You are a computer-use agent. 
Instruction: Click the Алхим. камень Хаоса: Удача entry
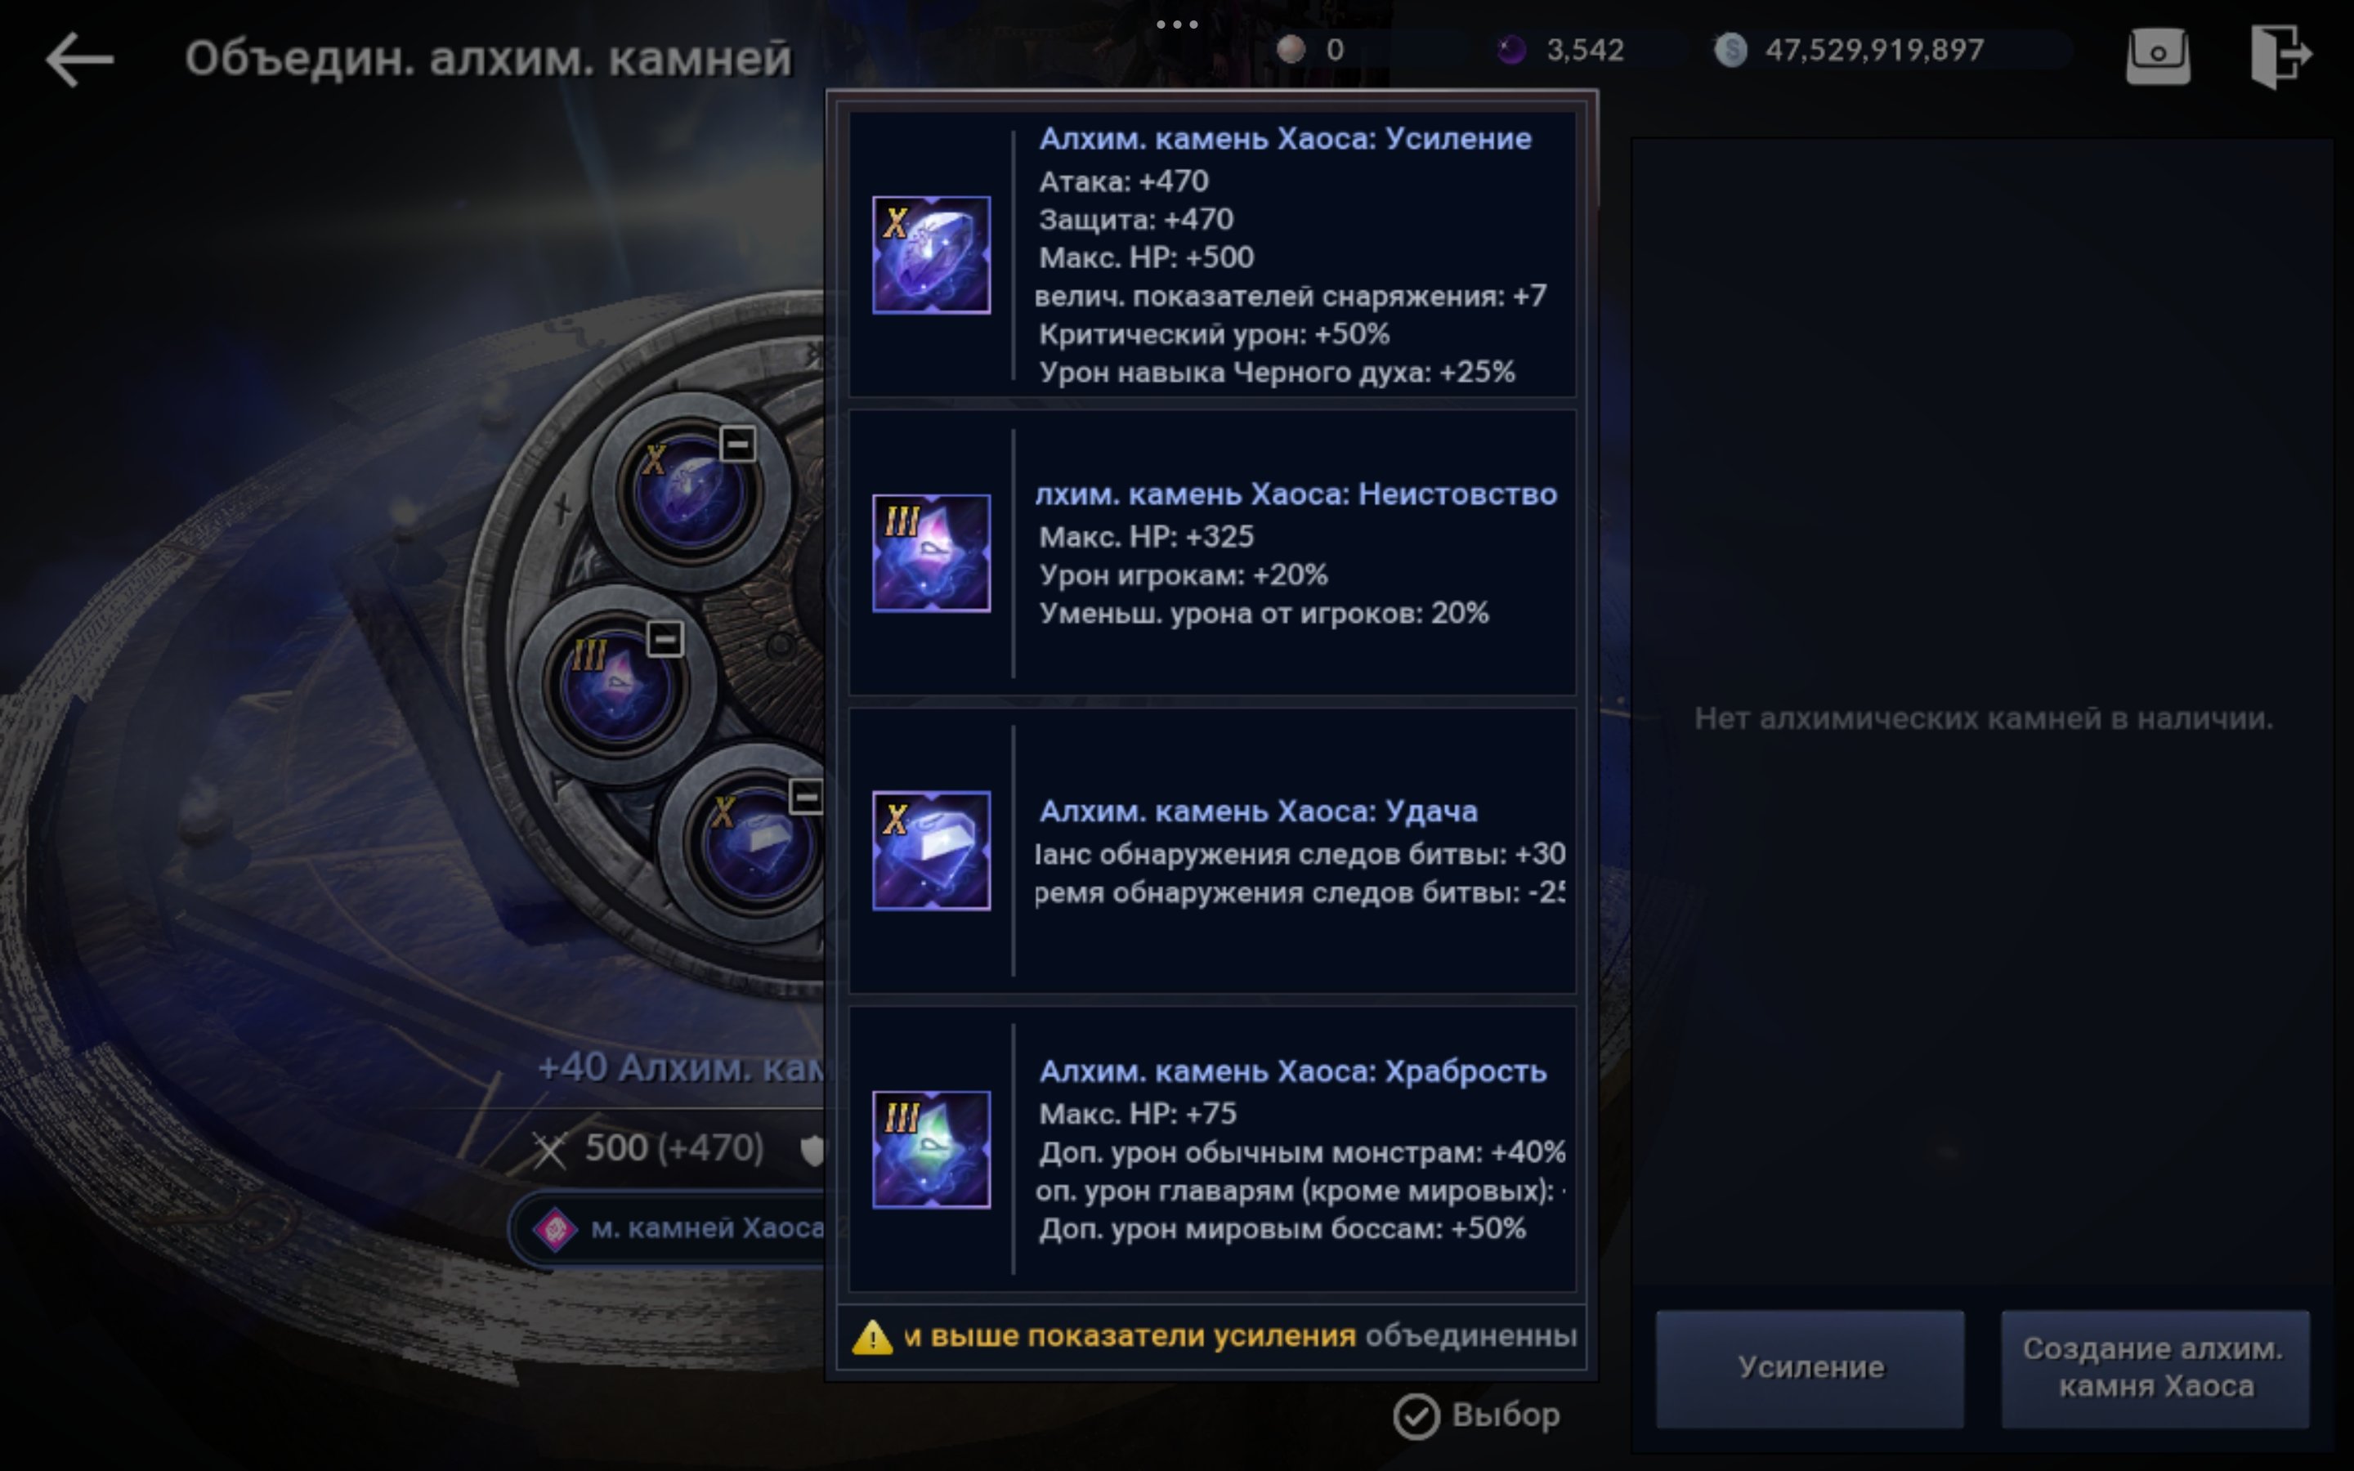pos(1212,852)
